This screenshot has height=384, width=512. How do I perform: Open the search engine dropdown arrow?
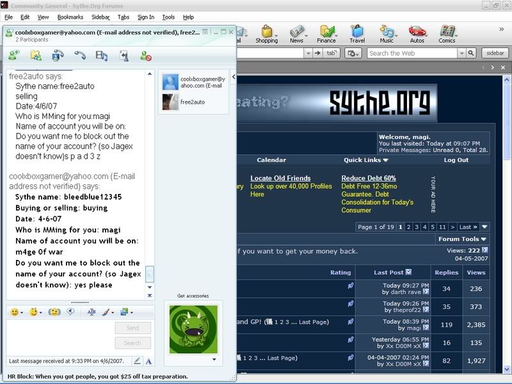tap(461, 53)
